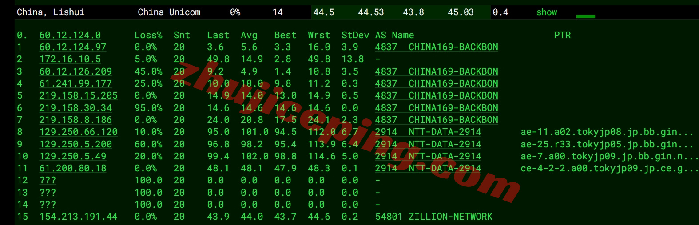
Task: Click the StDev column header
Action: pyautogui.click(x=355, y=35)
